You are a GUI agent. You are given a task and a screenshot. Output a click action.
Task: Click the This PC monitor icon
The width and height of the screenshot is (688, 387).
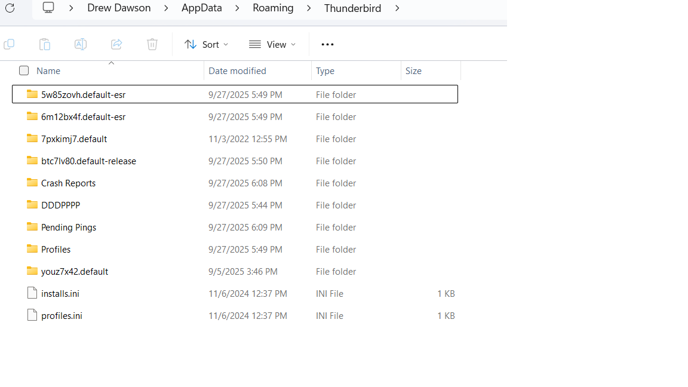pos(48,7)
